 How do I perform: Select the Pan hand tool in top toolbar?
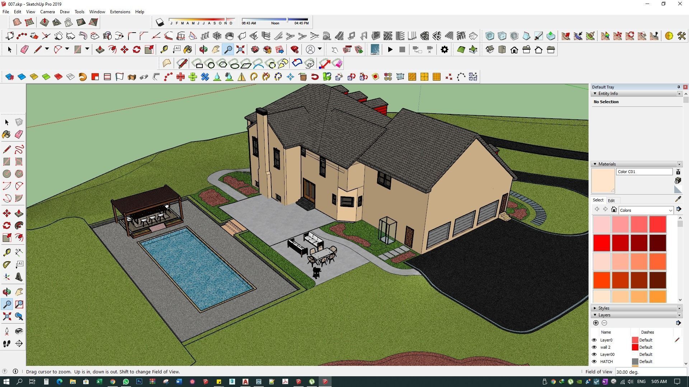coord(215,49)
